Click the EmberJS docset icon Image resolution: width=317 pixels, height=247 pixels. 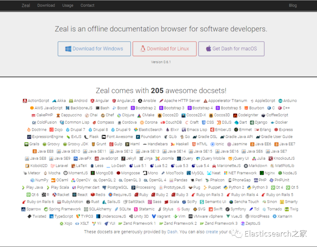[x=212, y=130]
